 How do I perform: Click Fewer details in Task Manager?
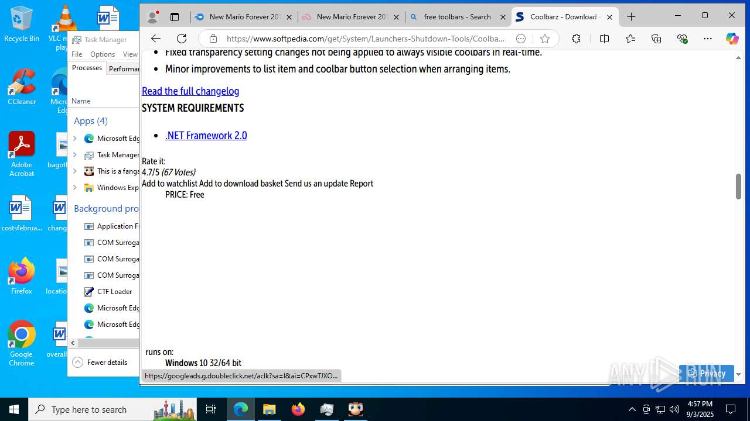pos(100,362)
